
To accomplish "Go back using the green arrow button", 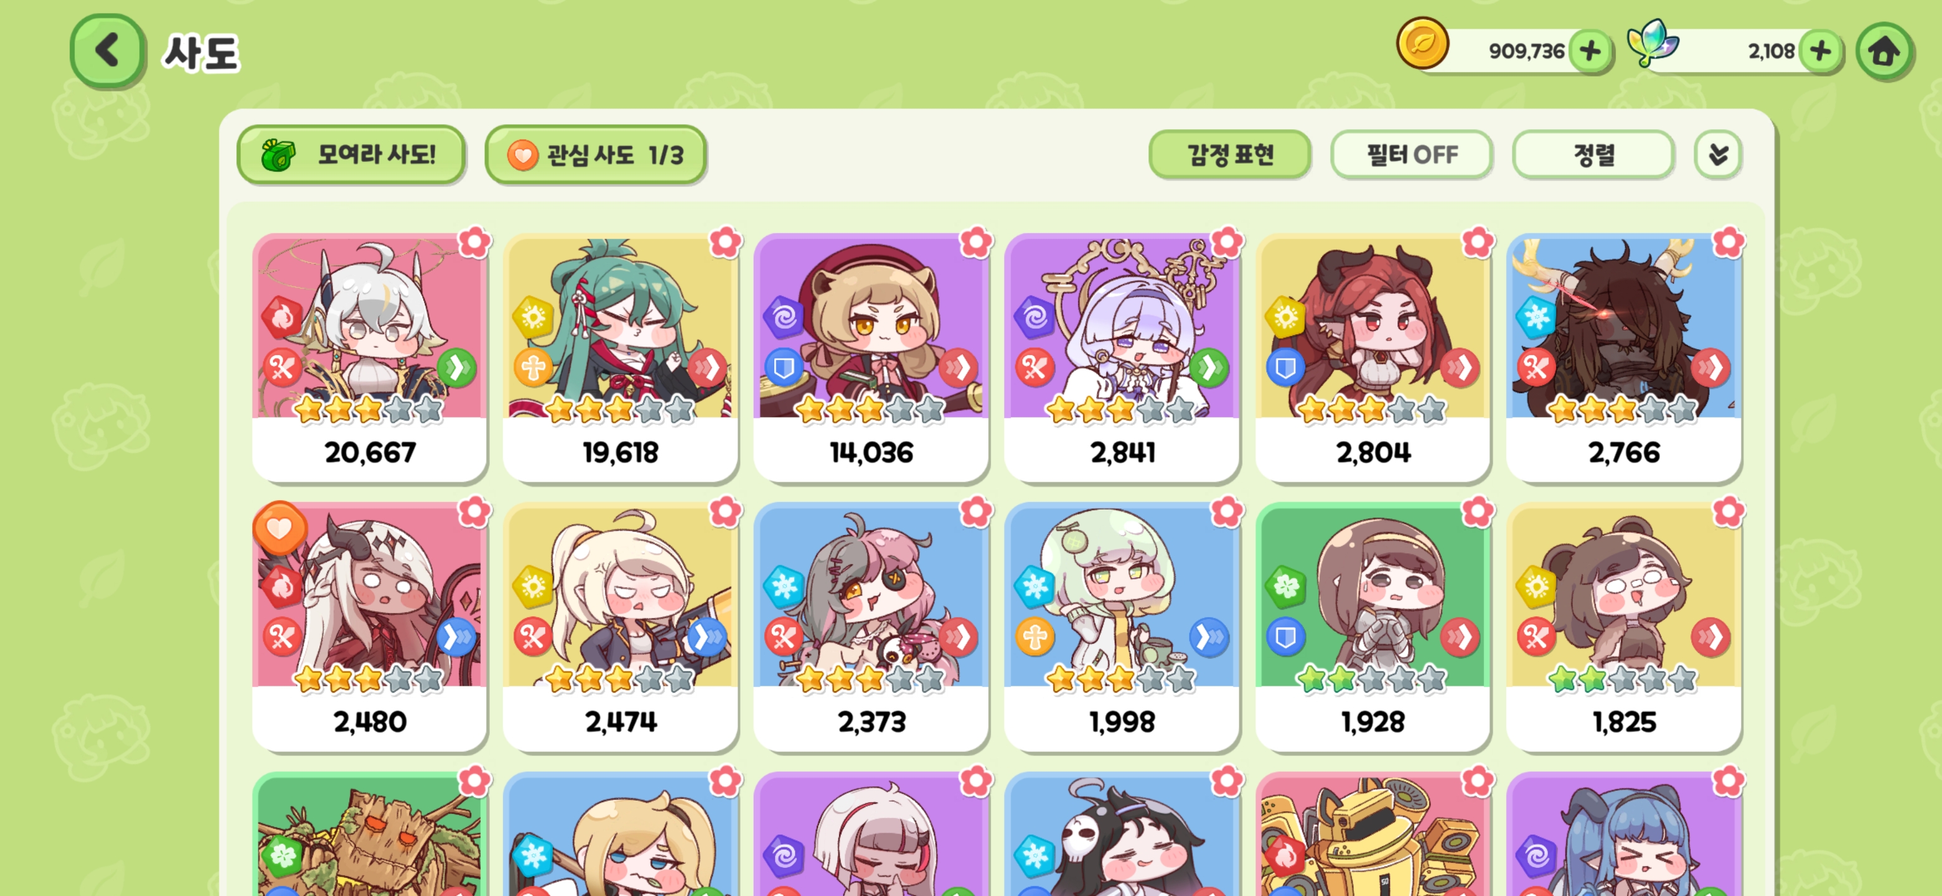I will pyautogui.click(x=107, y=51).
